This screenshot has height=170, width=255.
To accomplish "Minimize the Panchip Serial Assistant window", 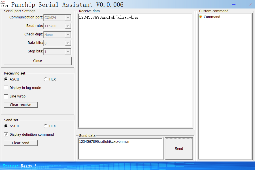I will point(234,5).
